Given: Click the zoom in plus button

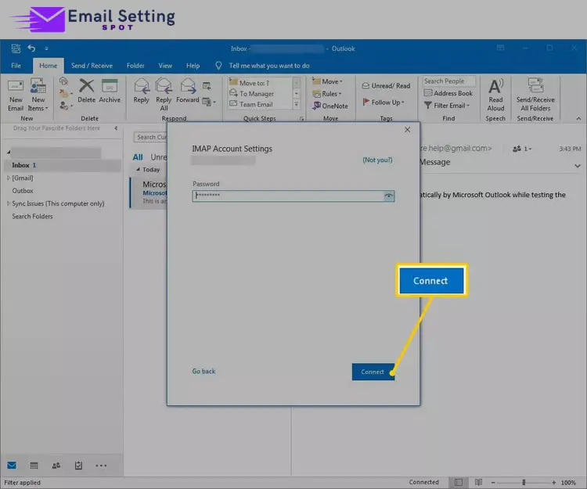Looking at the screenshot, I should pos(553,482).
